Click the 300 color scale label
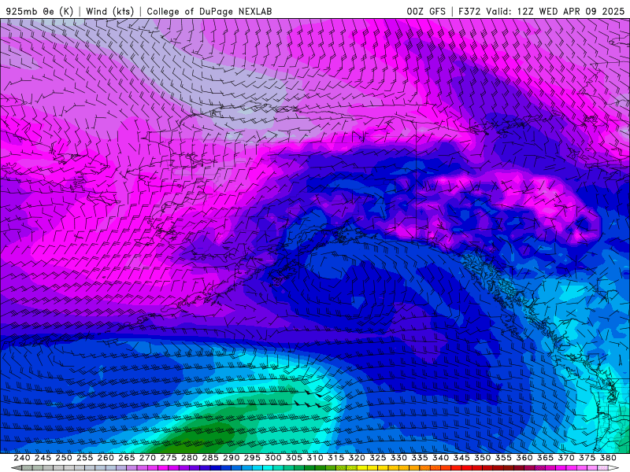Viewport: 630px width, 472px height. click(272, 458)
